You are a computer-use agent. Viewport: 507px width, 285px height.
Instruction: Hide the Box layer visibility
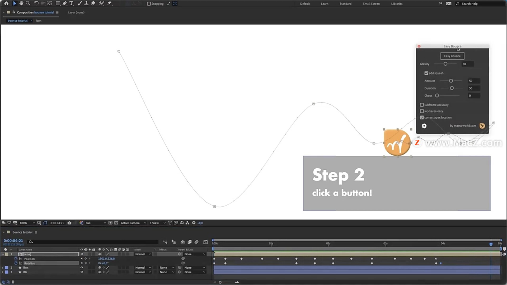coord(82,268)
